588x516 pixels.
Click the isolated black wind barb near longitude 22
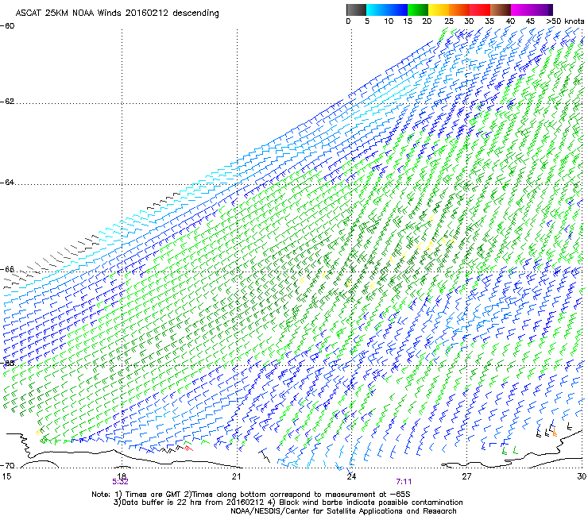click(x=265, y=455)
